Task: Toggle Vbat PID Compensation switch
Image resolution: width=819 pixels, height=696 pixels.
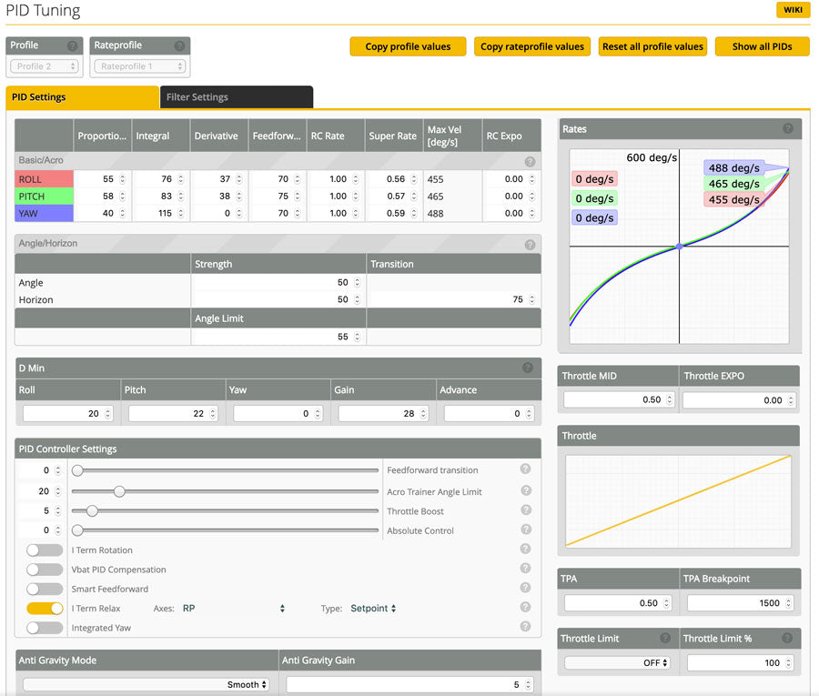Action: click(x=45, y=570)
